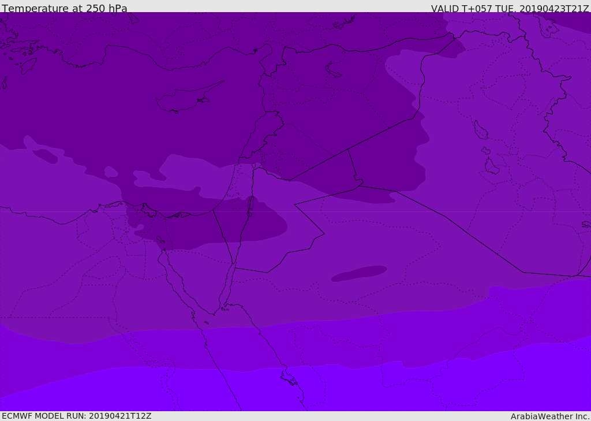591x421 pixels.
Task: Click the 'Temperature at 250 hPa' title text
Action: pos(65,8)
